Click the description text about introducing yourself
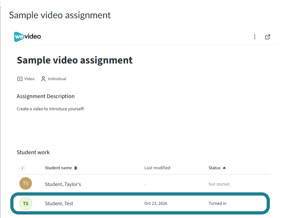The height and width of the screenshot is (218, 292). pos(50,109)
